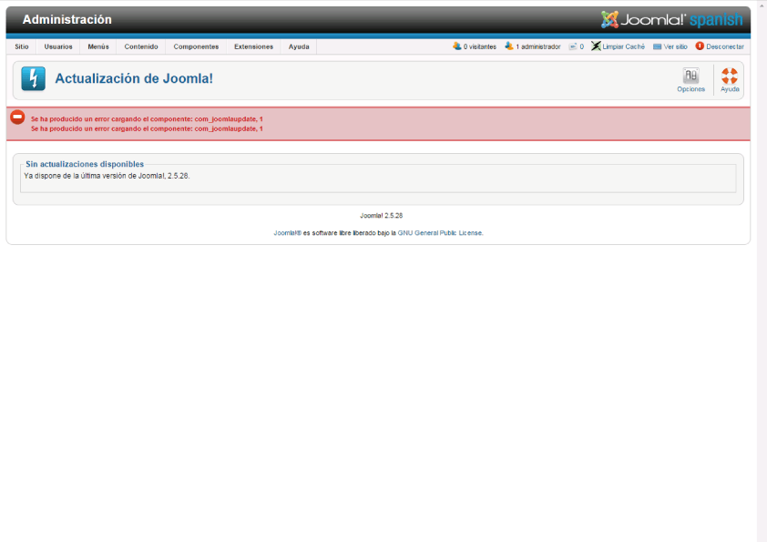The width and height of the screenshot is (767, 542).
Task: Open the Extensiones menu
Action: pyautogui.click(x=253, y=46)
